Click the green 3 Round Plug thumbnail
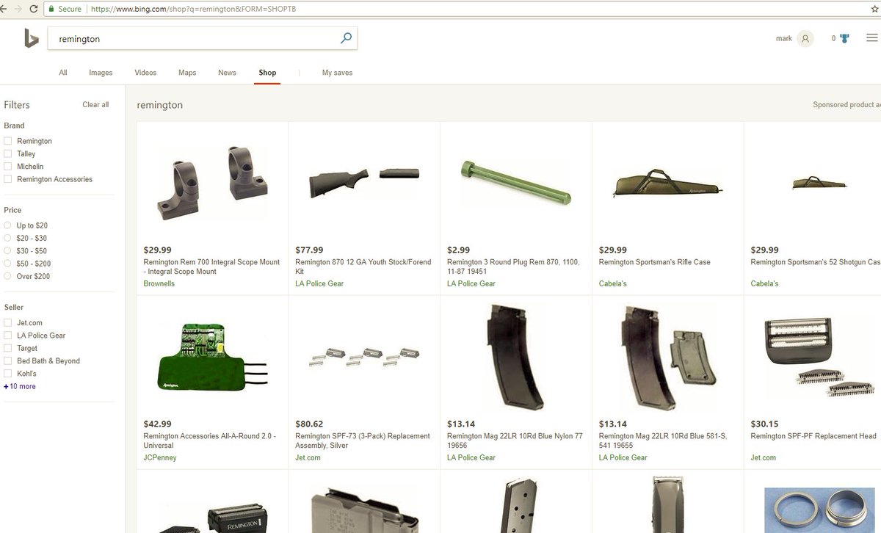Image resolution: width=881 pixels, height=533 pixels. [x=515, y=184]
